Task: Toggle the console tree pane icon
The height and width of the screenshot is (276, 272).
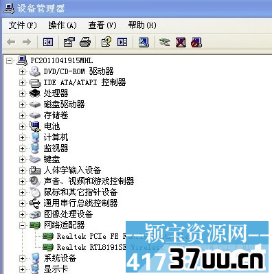Action: [x=48, y=42]
